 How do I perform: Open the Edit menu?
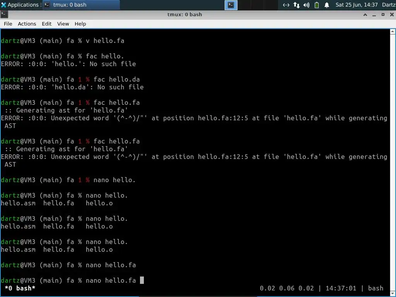pyautogui.click(x=46, y=24)
